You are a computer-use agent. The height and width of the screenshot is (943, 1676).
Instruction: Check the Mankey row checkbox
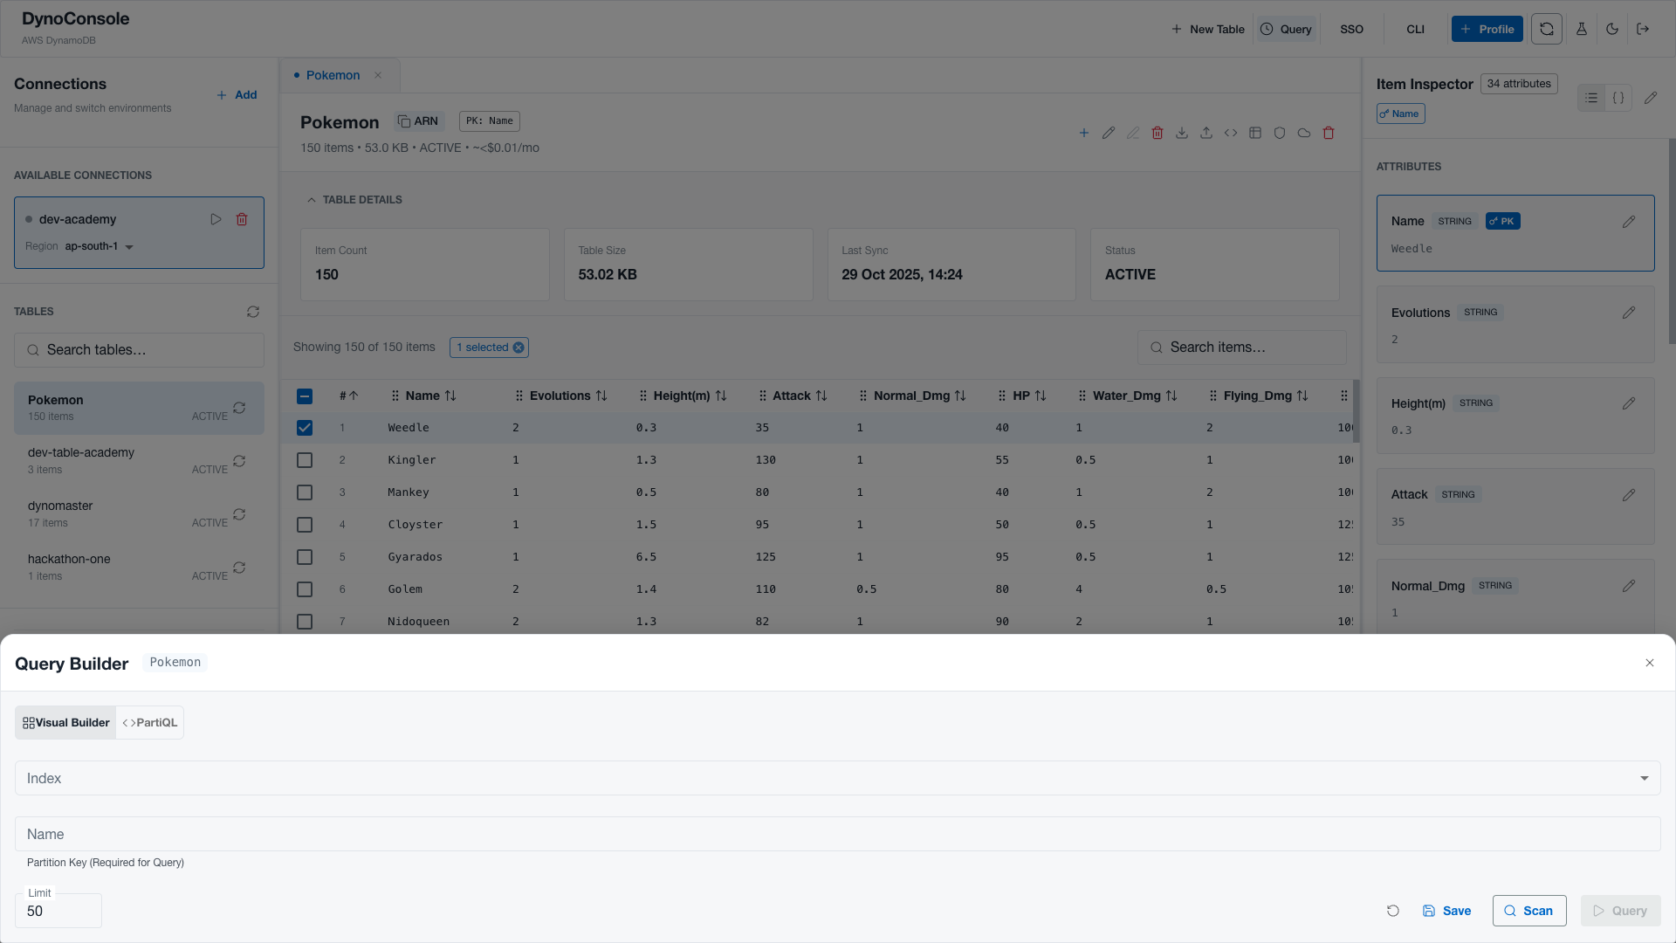305,492
